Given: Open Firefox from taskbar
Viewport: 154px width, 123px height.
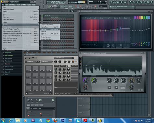Looking at the screenshot, I should tap(56, 120).
